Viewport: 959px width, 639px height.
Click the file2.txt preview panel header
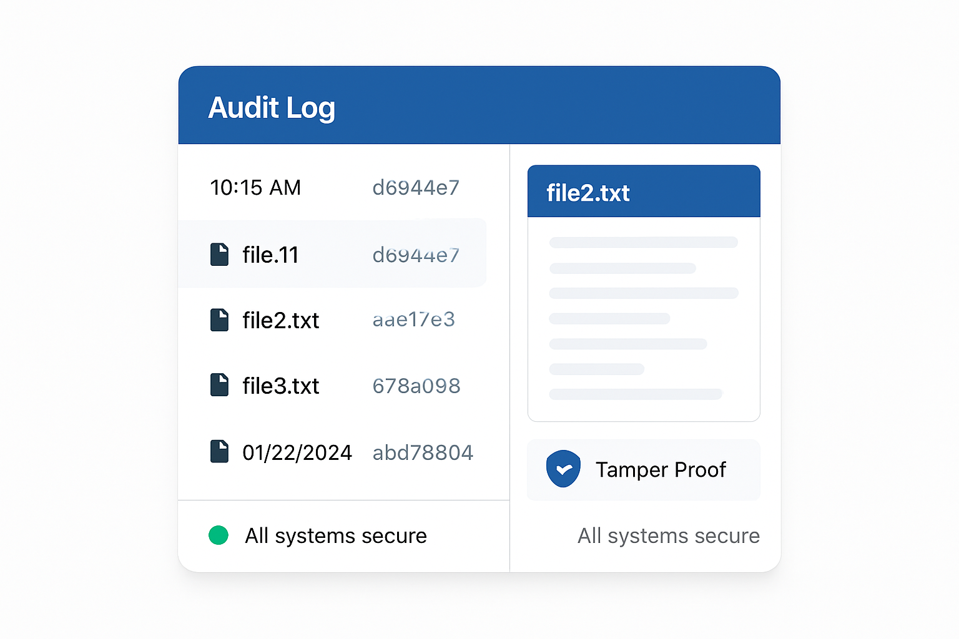click(644, 192)
